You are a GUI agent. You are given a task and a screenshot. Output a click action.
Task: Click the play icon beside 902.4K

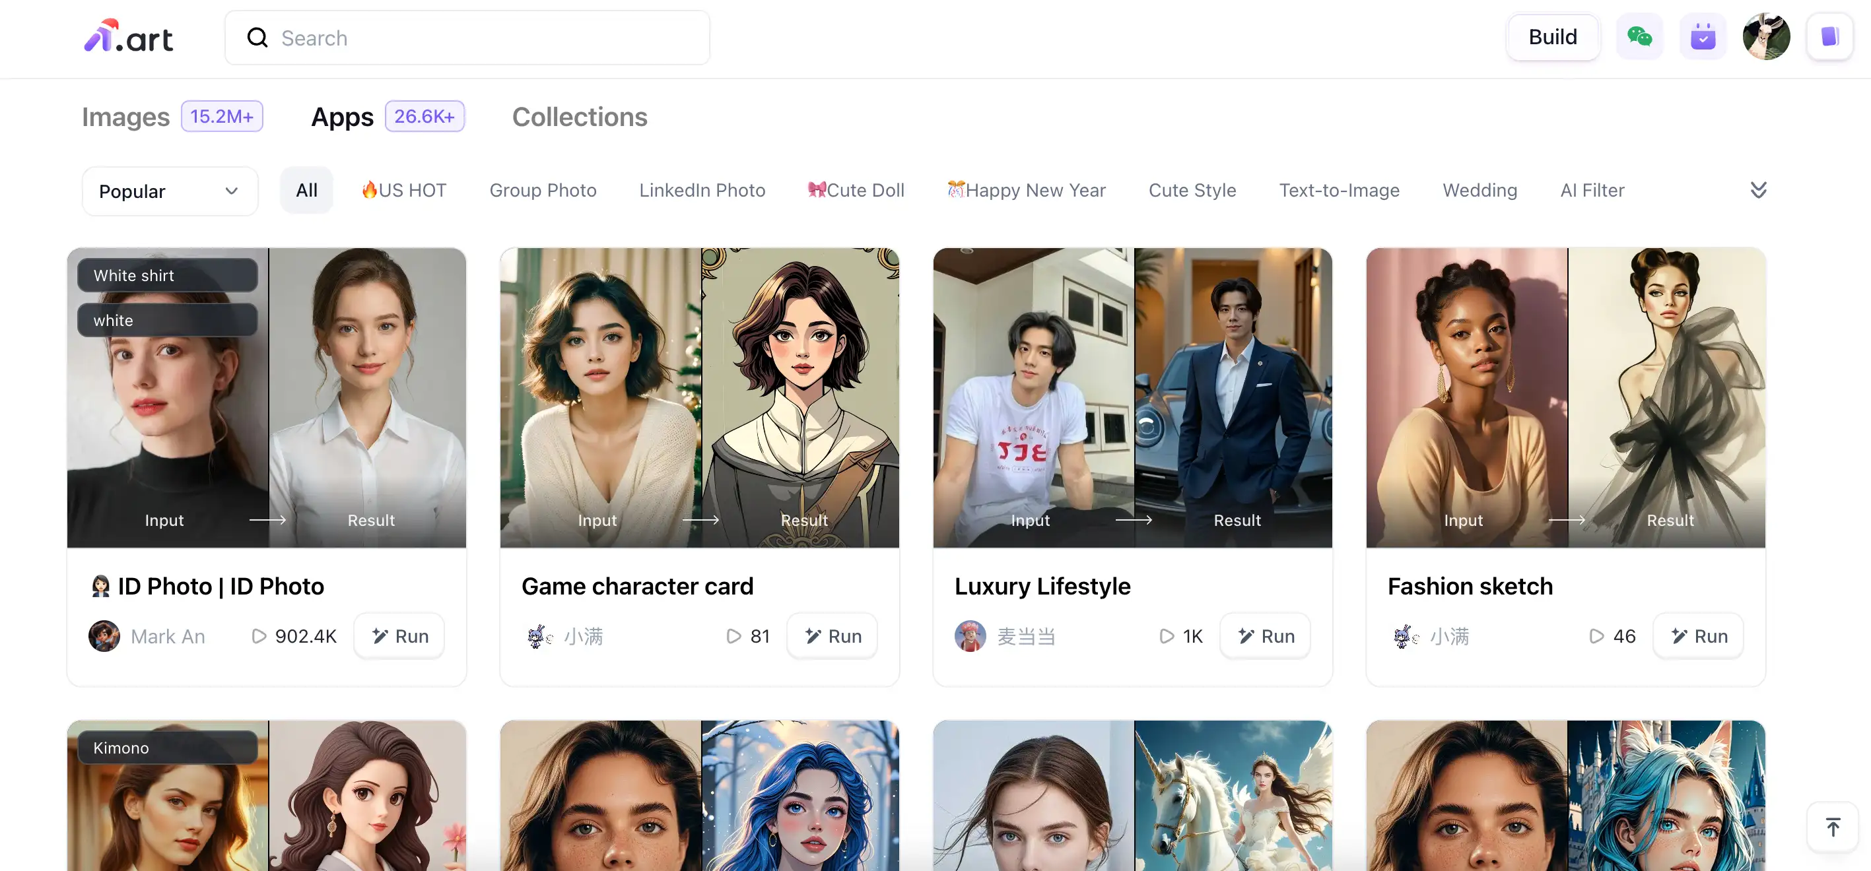point(258,637)
